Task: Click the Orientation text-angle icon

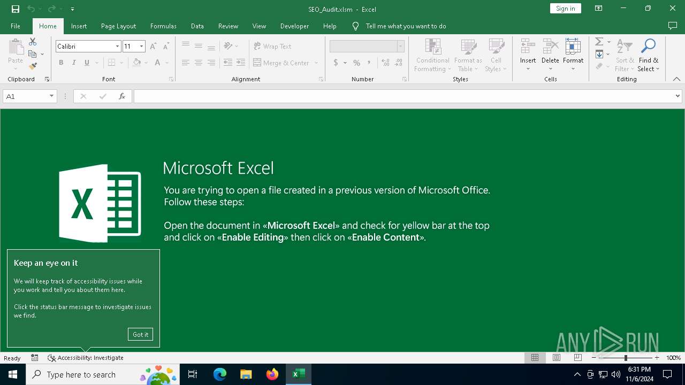Action: pyautogui.click(x=228, y=47)
